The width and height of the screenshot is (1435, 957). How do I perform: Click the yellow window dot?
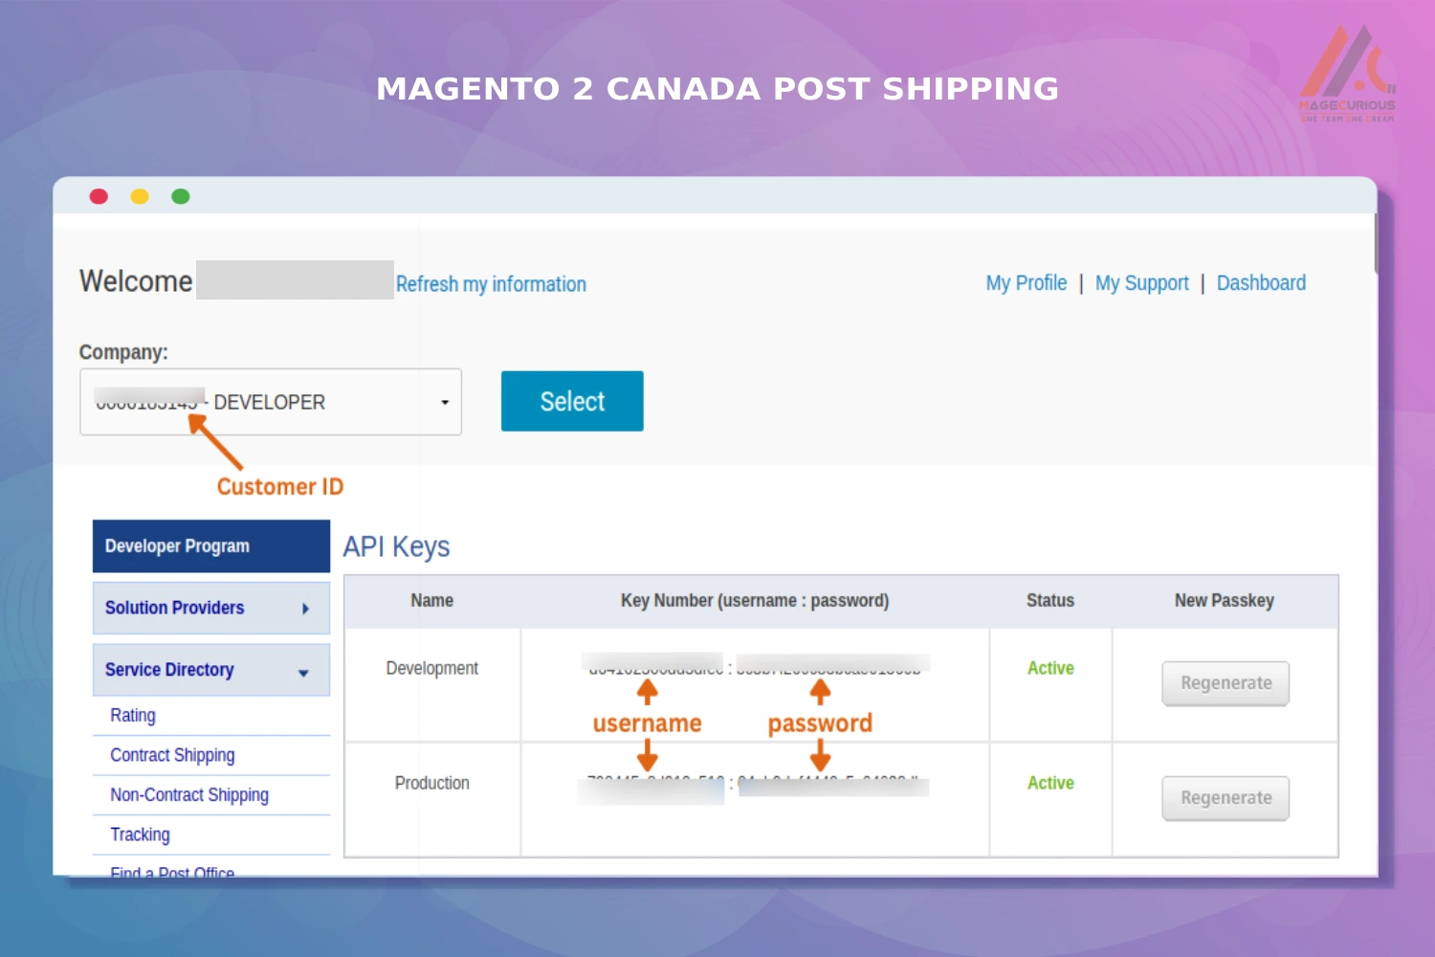[x=140, y=196]
